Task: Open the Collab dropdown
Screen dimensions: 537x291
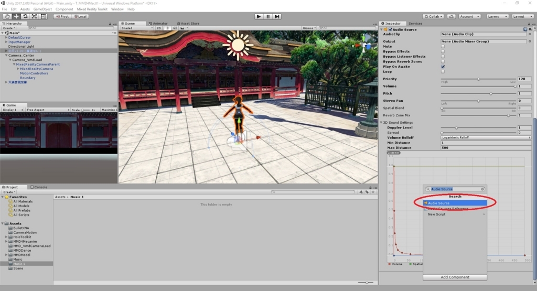Action: pyautogui.click(x=434, y=16)
